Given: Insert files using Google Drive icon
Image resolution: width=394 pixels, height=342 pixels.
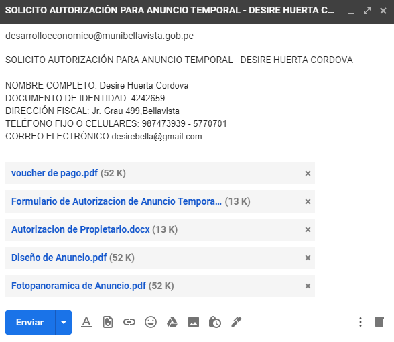Looking at the screenshot, I should 172,322.
